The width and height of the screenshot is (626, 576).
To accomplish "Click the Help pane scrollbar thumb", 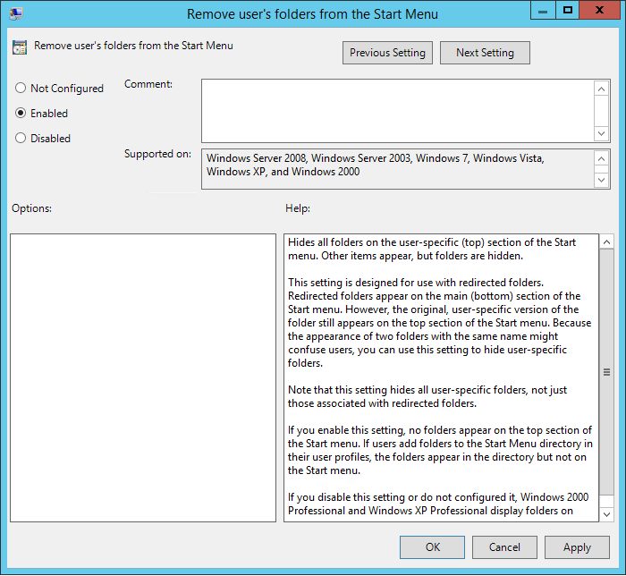I will pyautogui.click(x=606, y=372).
